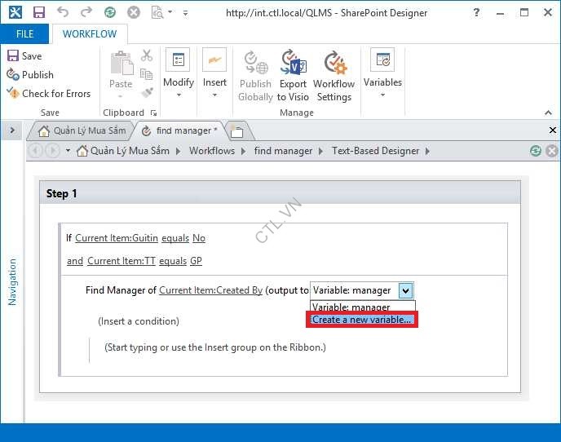
Task: Open Export to Visio
Action: 293,75
